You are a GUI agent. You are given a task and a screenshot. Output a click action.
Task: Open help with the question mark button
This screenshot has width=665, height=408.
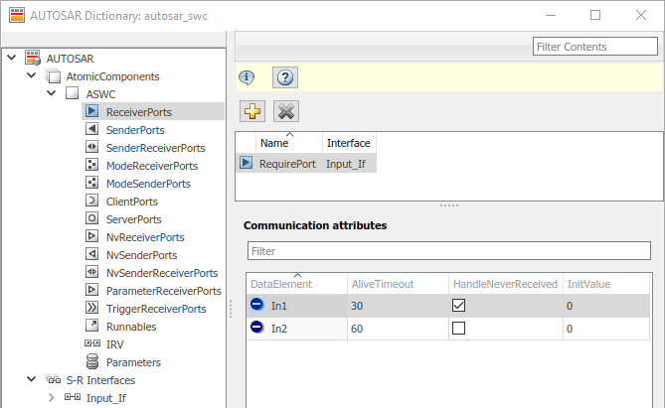(285, 77)
